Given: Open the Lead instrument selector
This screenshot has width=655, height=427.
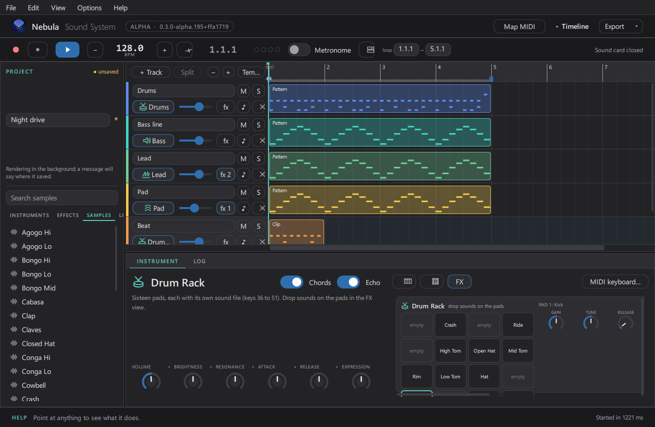Looking at the screenshot, I should pyautogui.click(x=153, y=174).
